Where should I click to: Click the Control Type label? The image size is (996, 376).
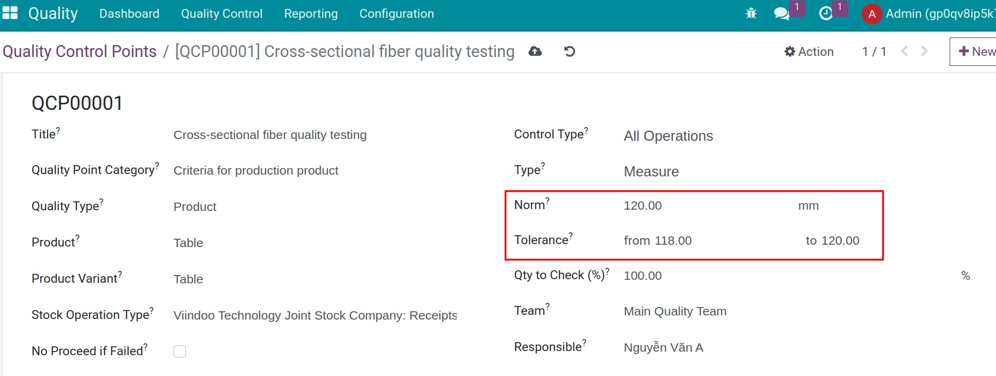click(549, 134)
